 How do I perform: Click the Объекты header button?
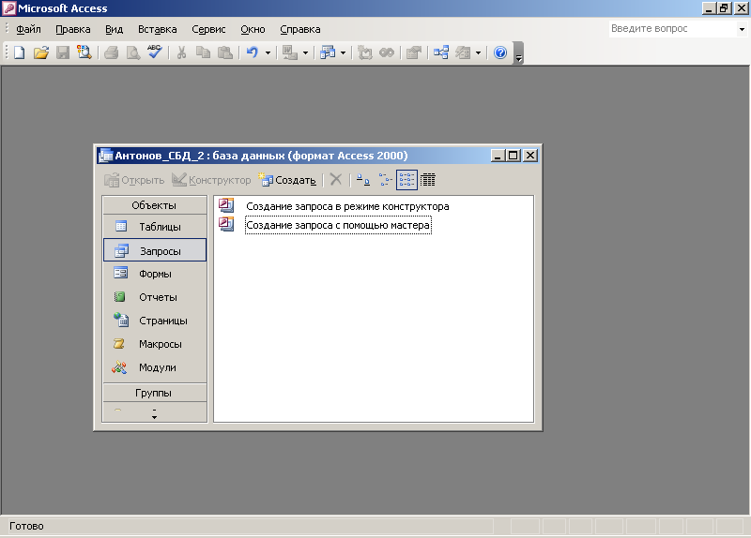(154, 205)
